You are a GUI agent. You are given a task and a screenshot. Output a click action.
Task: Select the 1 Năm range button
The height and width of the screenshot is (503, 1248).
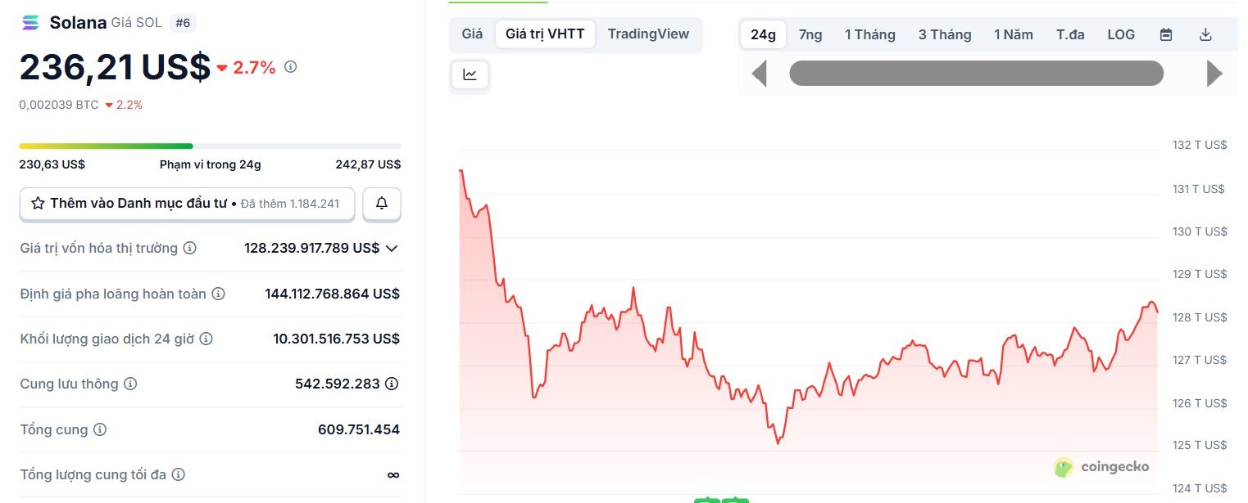pos(1013,34)
